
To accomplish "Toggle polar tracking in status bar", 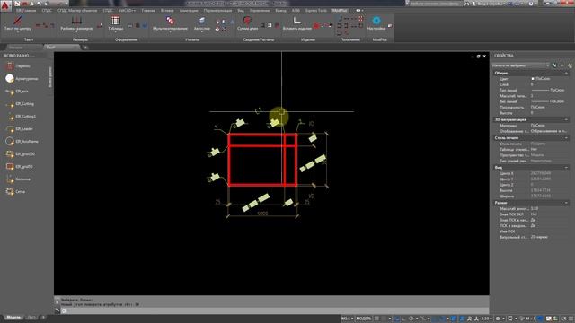I will (x=411, y=319).
